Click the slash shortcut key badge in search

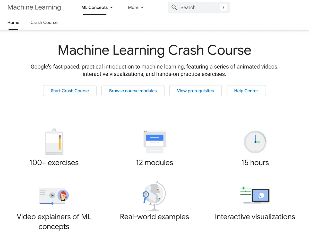[224, 7]
